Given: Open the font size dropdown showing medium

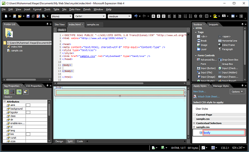Looking at the screenshot, I should 120,16.
